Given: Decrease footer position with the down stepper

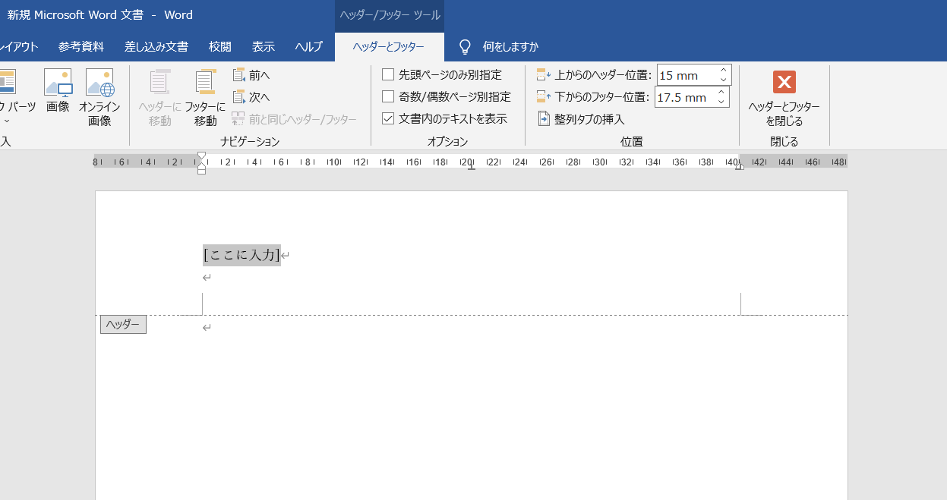Looking at the screenshot, I should click(721, 101).
